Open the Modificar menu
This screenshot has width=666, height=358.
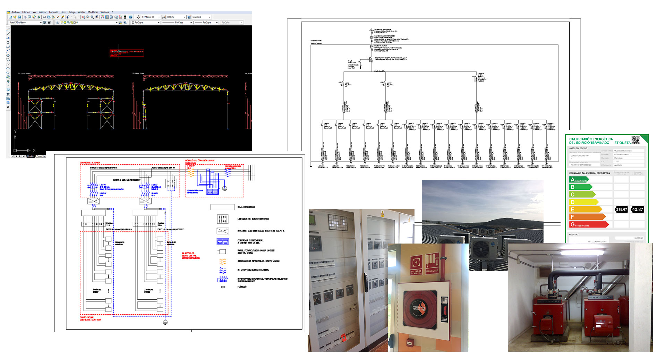pos(93,12)
